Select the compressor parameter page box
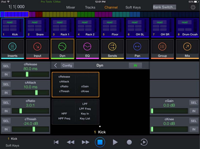 tap(75, 85)
